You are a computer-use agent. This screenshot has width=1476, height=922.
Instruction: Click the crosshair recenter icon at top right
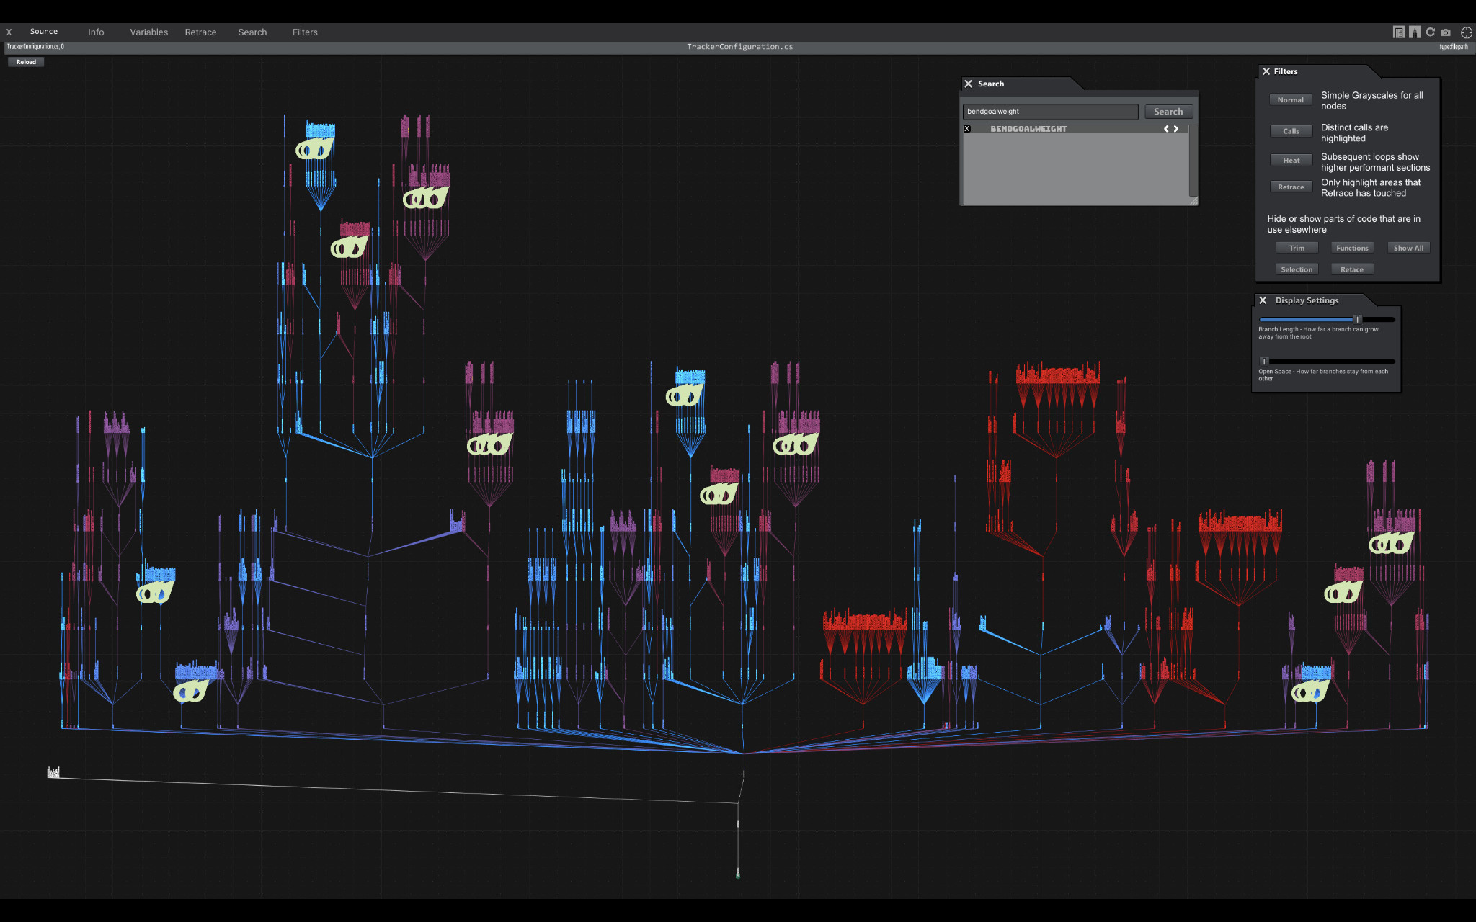[1467, 32]
